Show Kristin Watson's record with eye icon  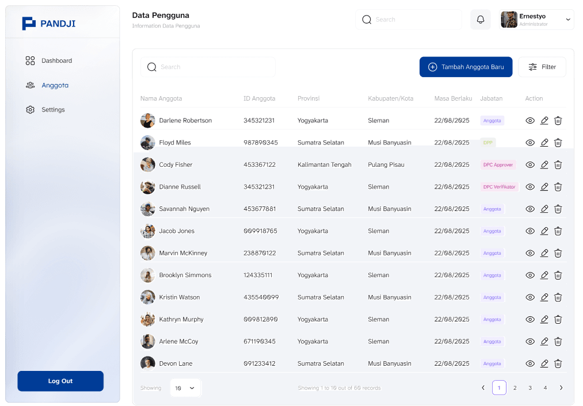pos(530,297)
